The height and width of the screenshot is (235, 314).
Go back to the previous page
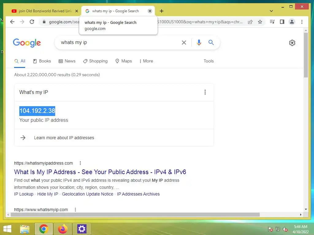12,22
